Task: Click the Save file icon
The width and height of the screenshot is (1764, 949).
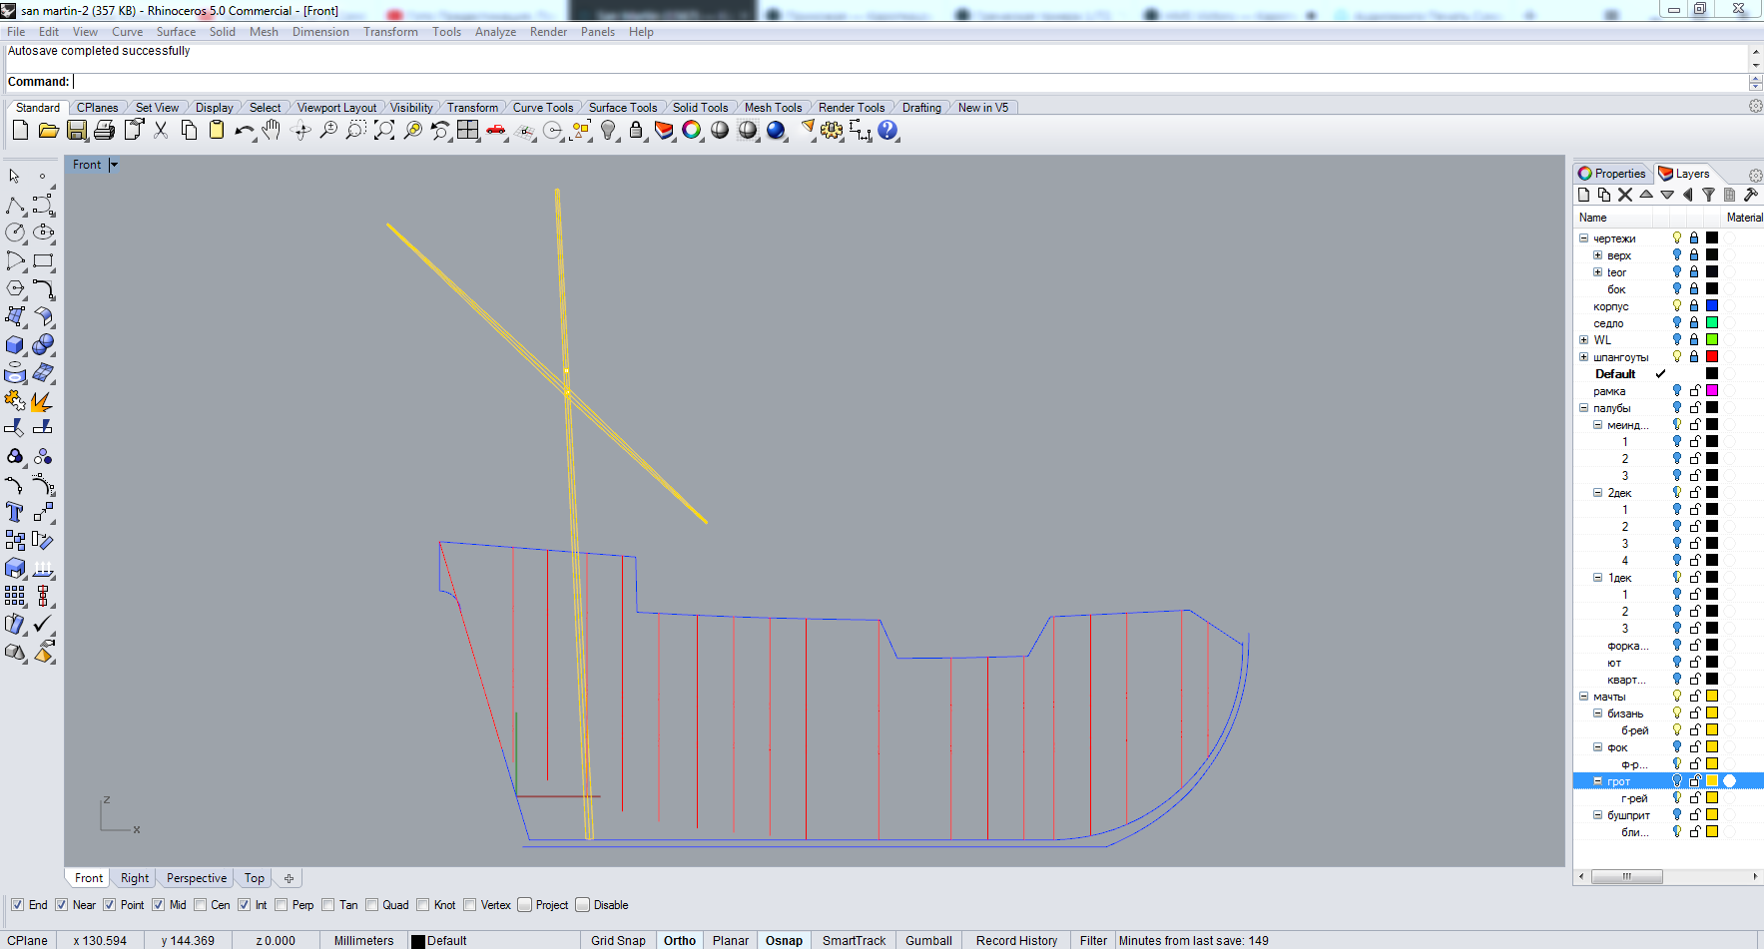Action: point(77,131)
